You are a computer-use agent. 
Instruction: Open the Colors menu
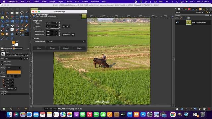tap(69, 1)
